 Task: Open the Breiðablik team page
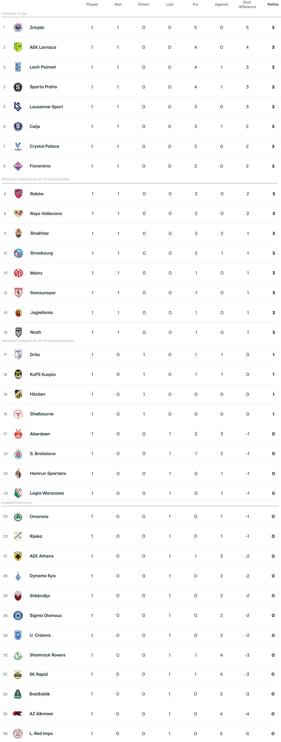(x=40, y=694)
